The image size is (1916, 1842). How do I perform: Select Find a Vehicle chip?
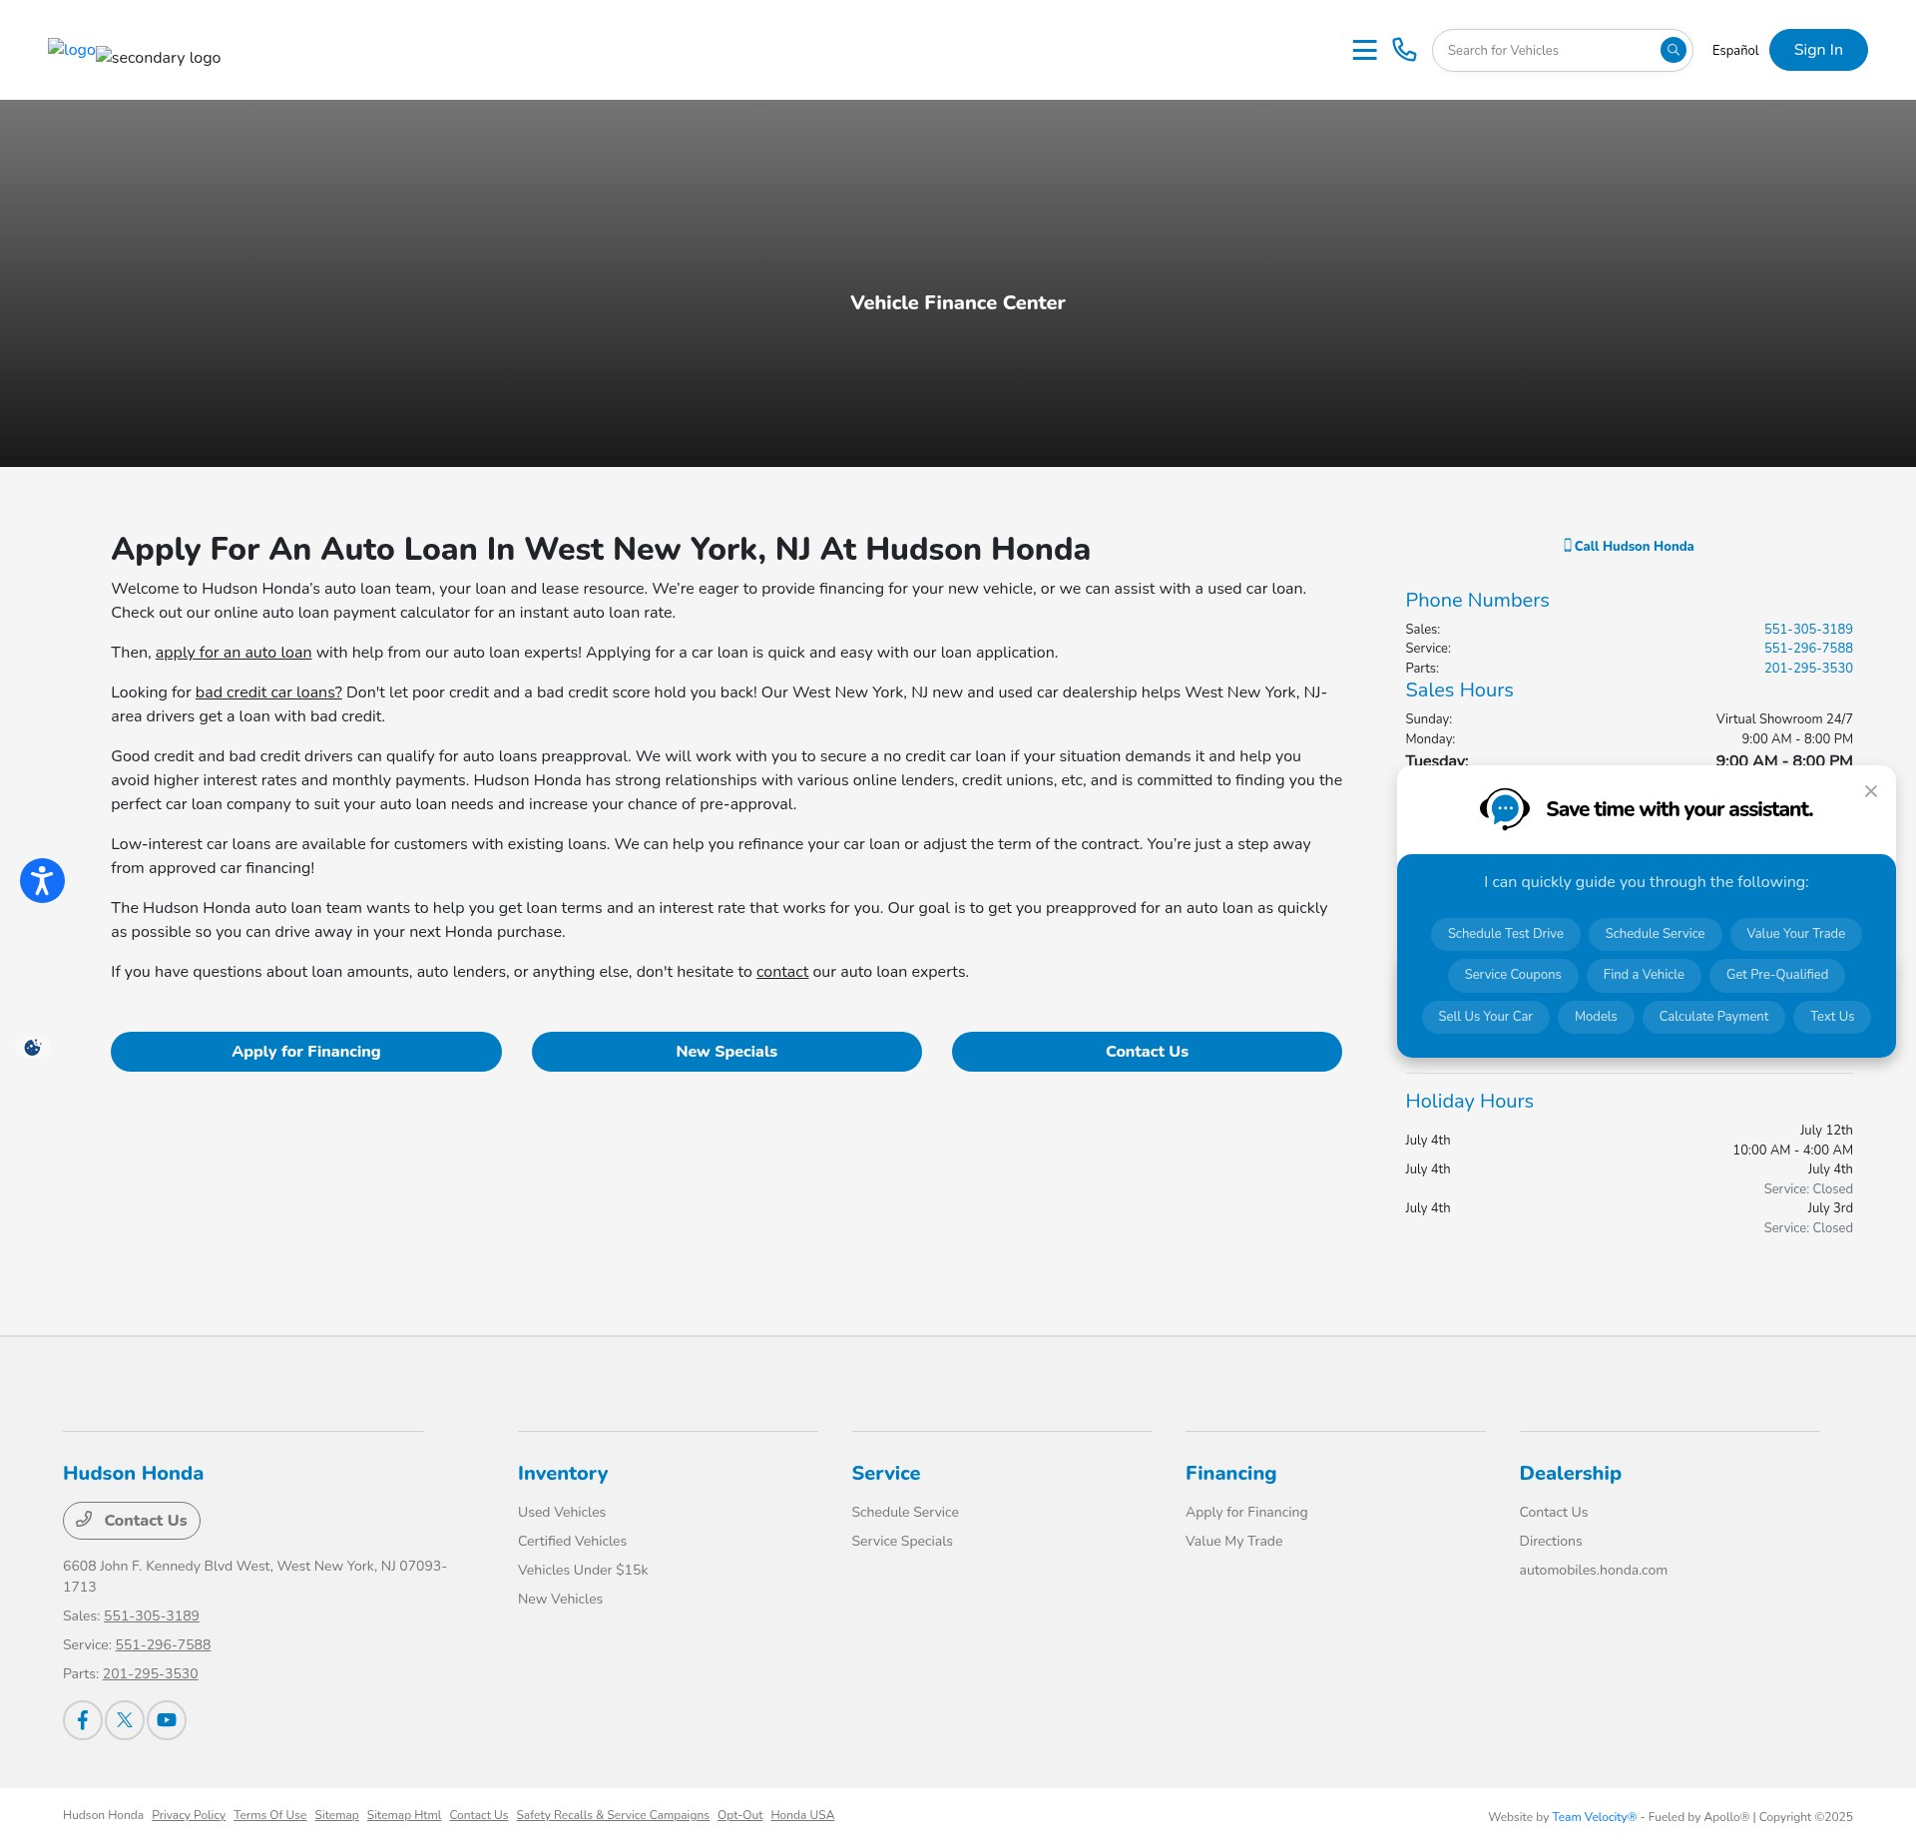(x=1644, y=975)
